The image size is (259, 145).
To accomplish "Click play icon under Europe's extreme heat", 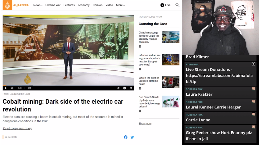I will [140, 89].
